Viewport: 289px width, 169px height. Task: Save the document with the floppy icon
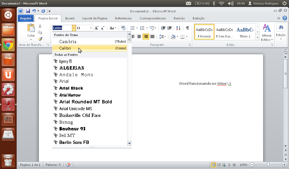28,11
